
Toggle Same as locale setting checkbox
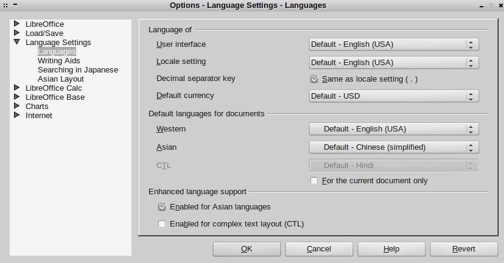click(314, 79)
